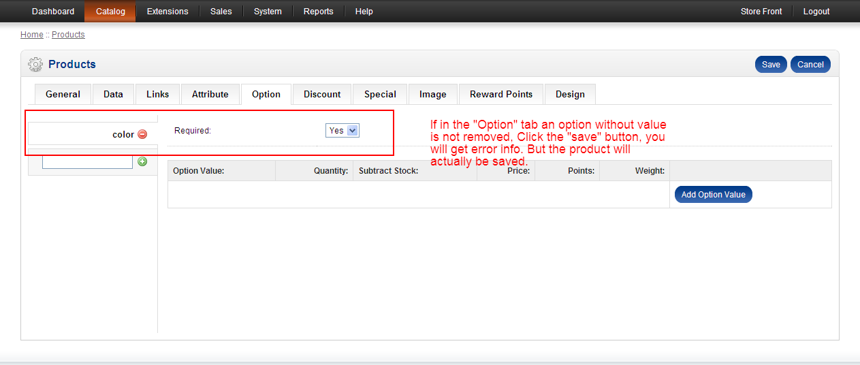Open the Catalog menu
This screenshot has width=860, height=365.
click(110, 12)
